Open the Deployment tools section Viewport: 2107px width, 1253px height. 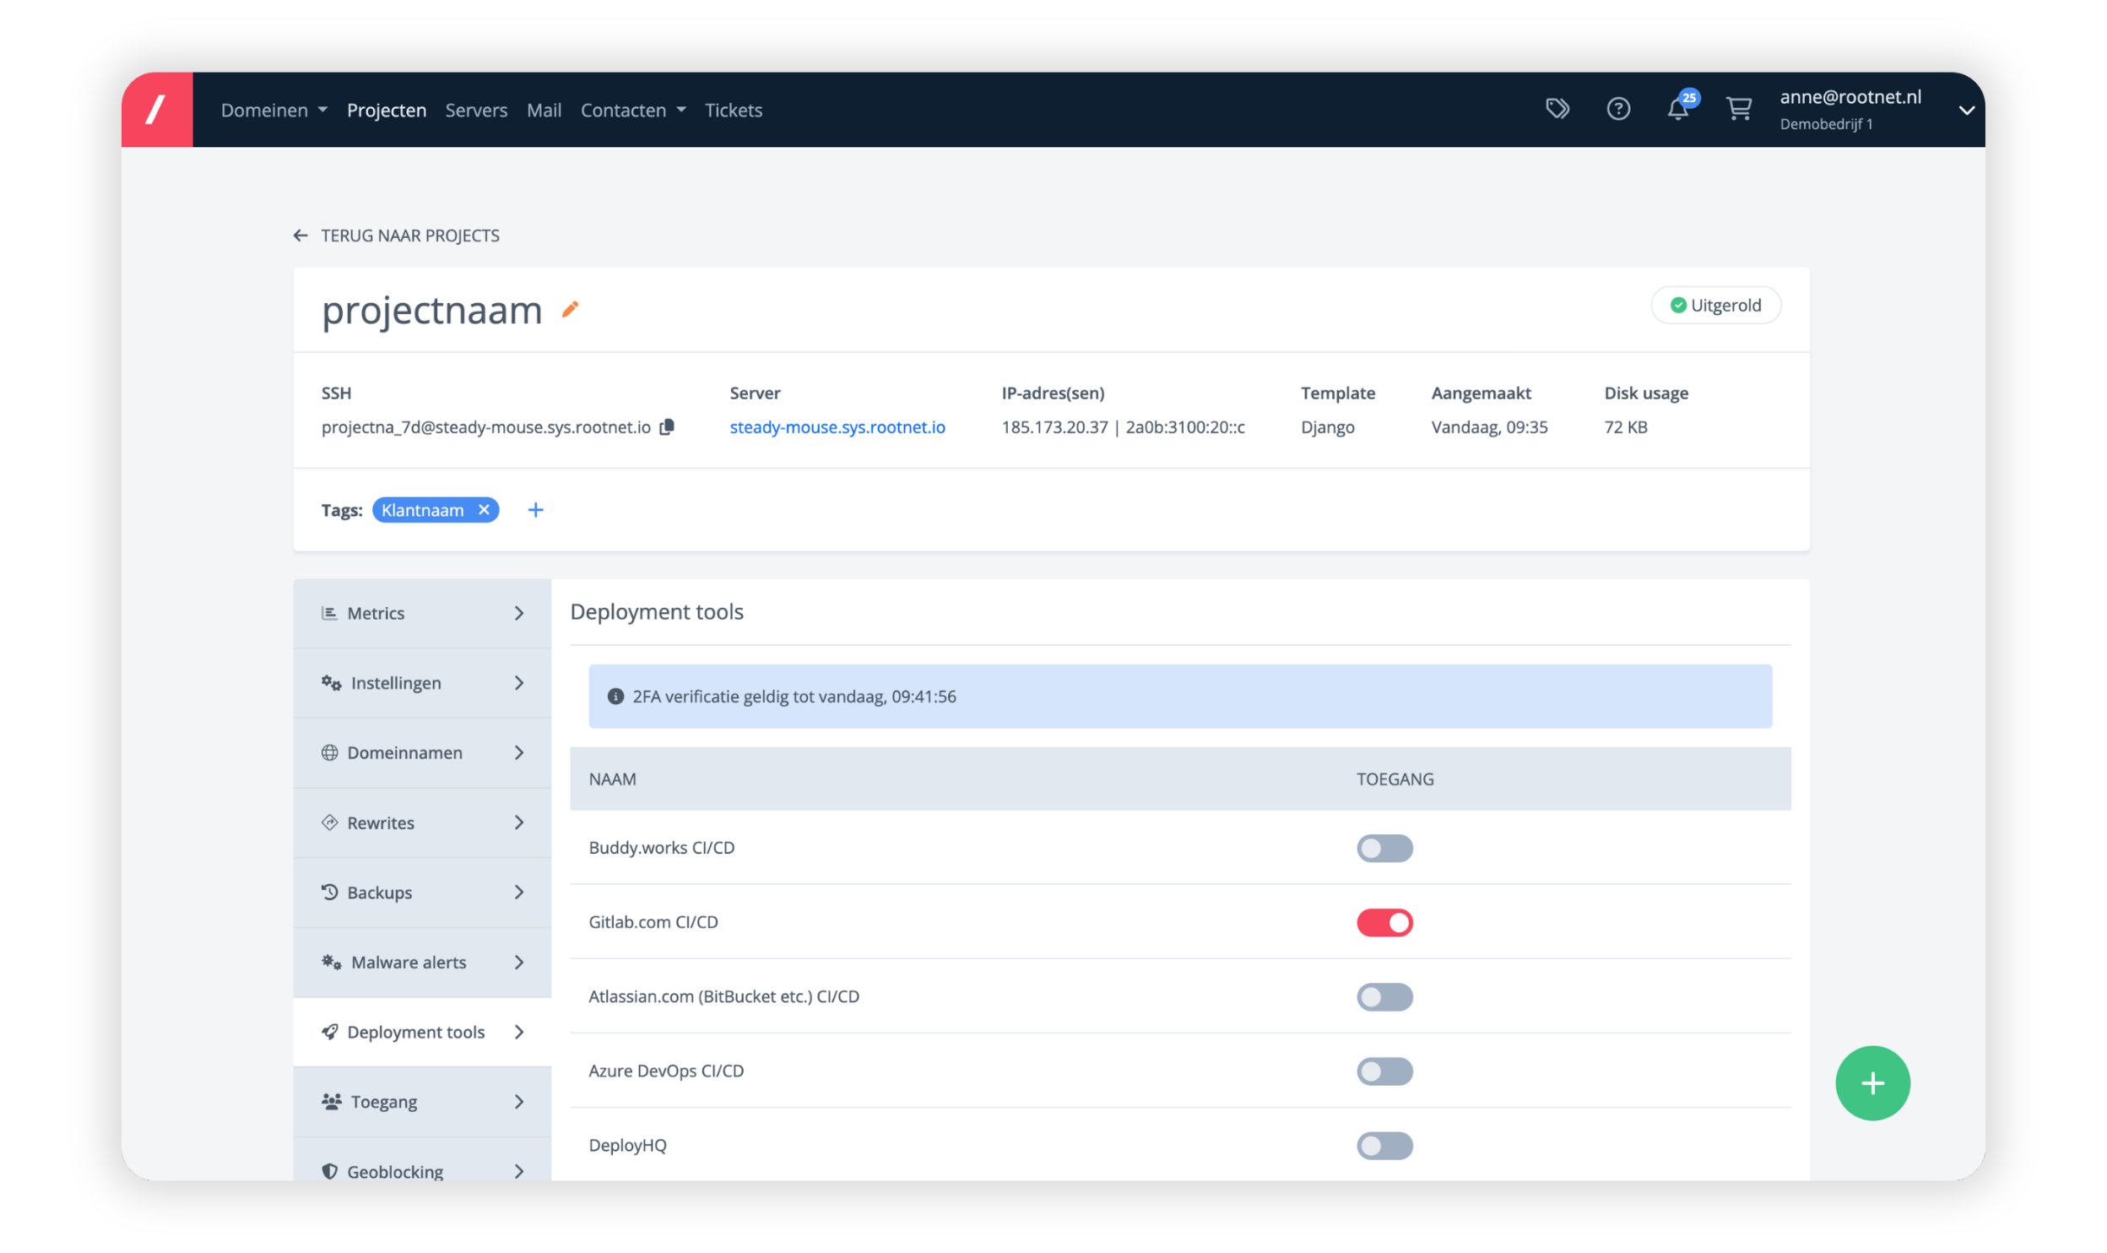point(417,1031)
